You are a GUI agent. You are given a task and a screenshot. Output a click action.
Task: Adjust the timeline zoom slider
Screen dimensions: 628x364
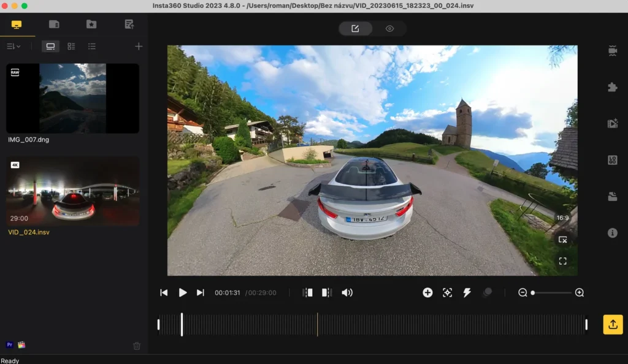point(551,293)
